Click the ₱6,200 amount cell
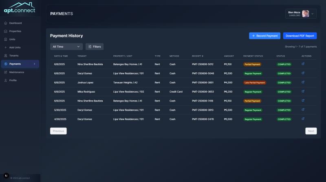The image size is (326, 182). [228, 92]
